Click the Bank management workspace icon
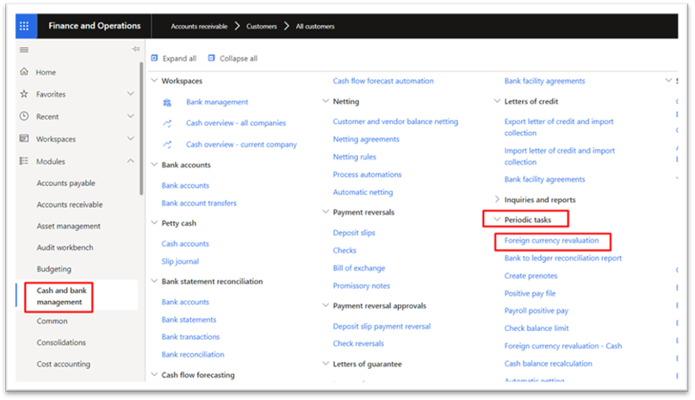 coord(167,103)
